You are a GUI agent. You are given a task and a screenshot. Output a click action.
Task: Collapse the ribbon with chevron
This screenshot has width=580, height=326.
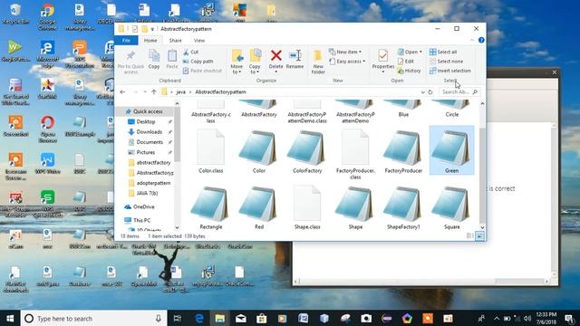pos(472,40)
